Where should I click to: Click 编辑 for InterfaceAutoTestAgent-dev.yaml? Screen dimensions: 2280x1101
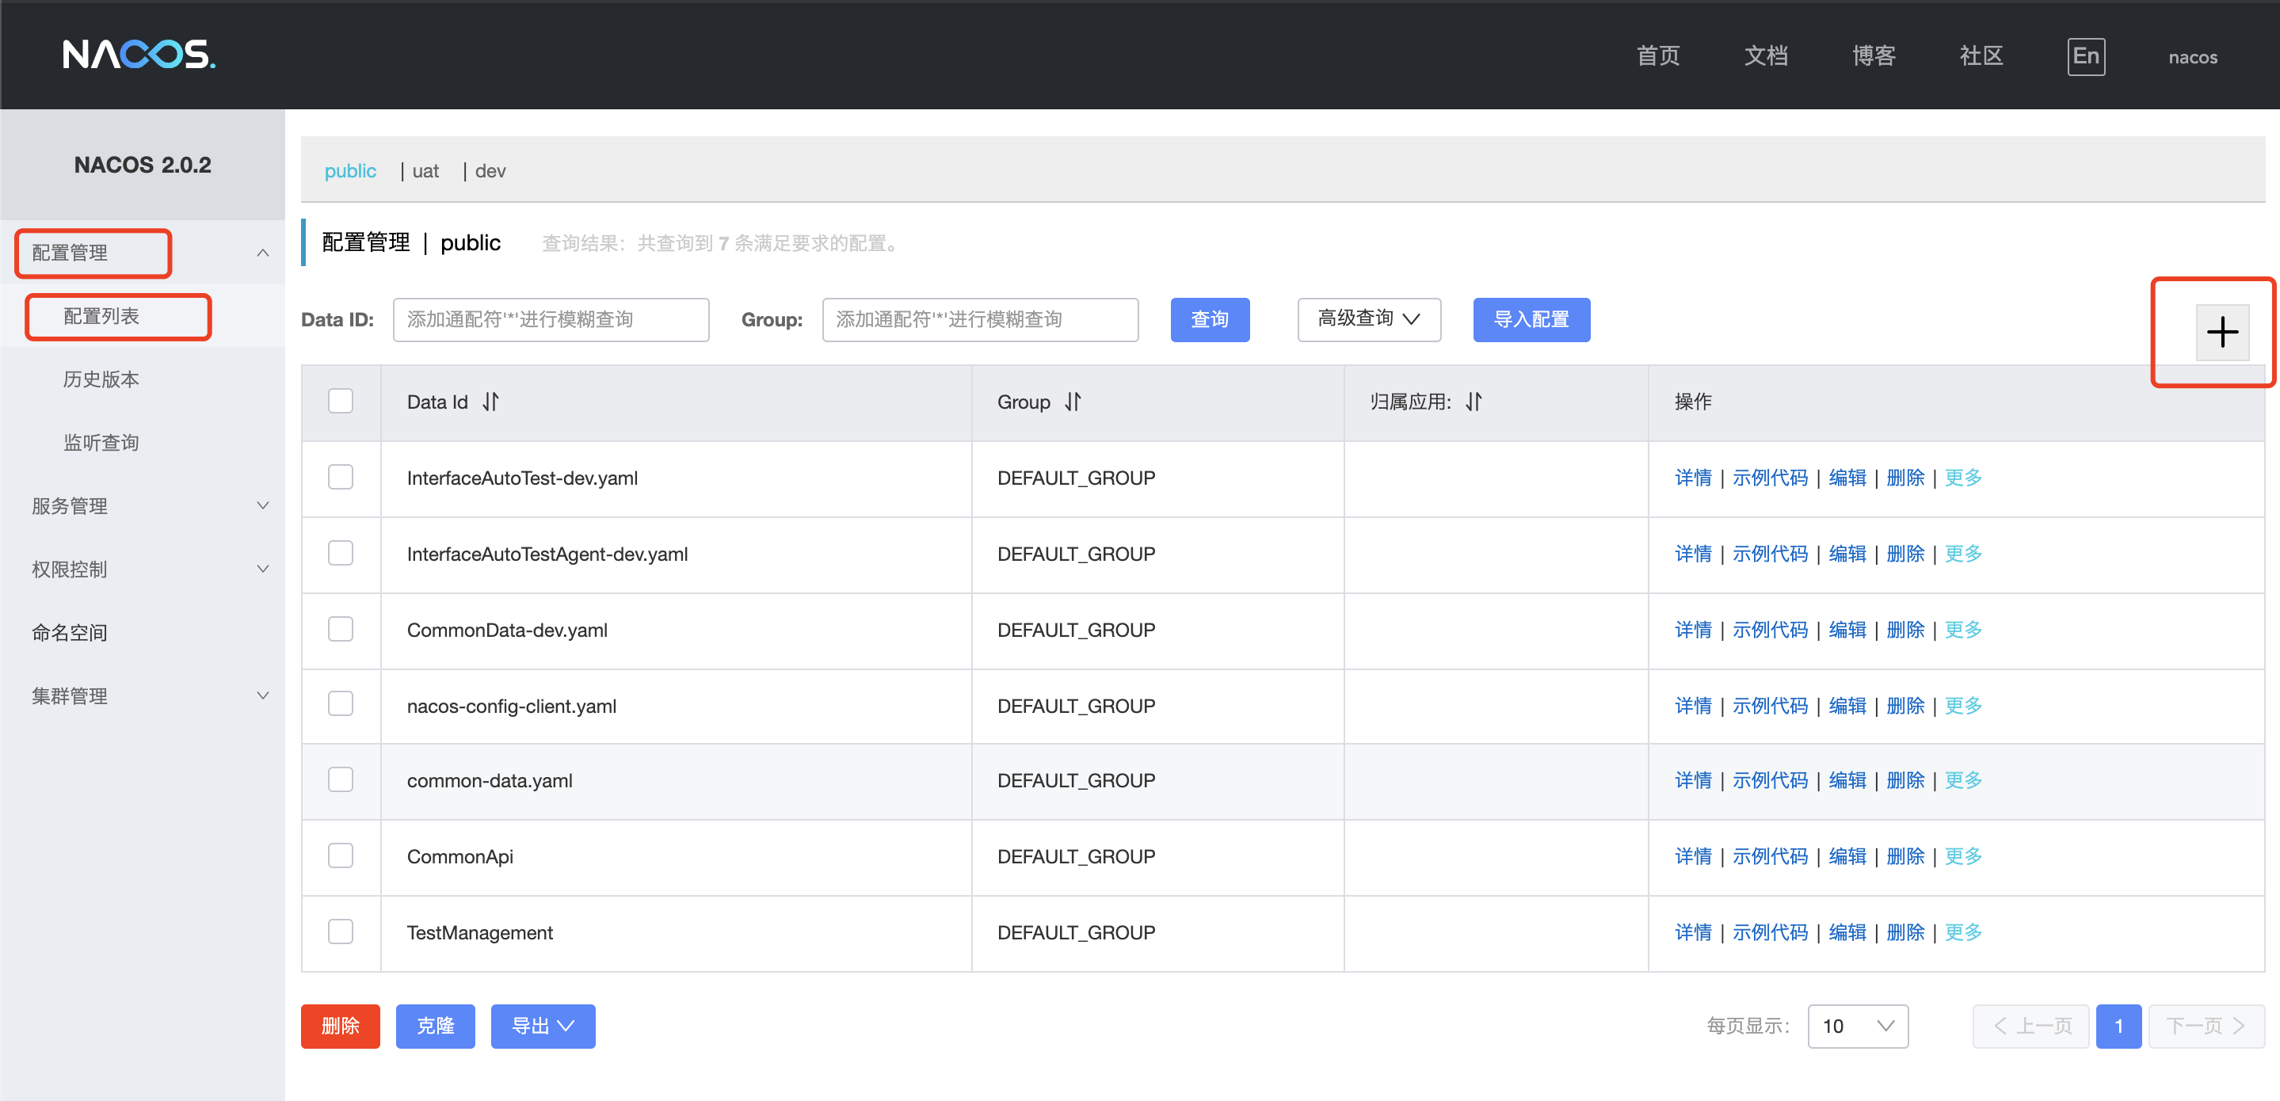(1847, 554)
